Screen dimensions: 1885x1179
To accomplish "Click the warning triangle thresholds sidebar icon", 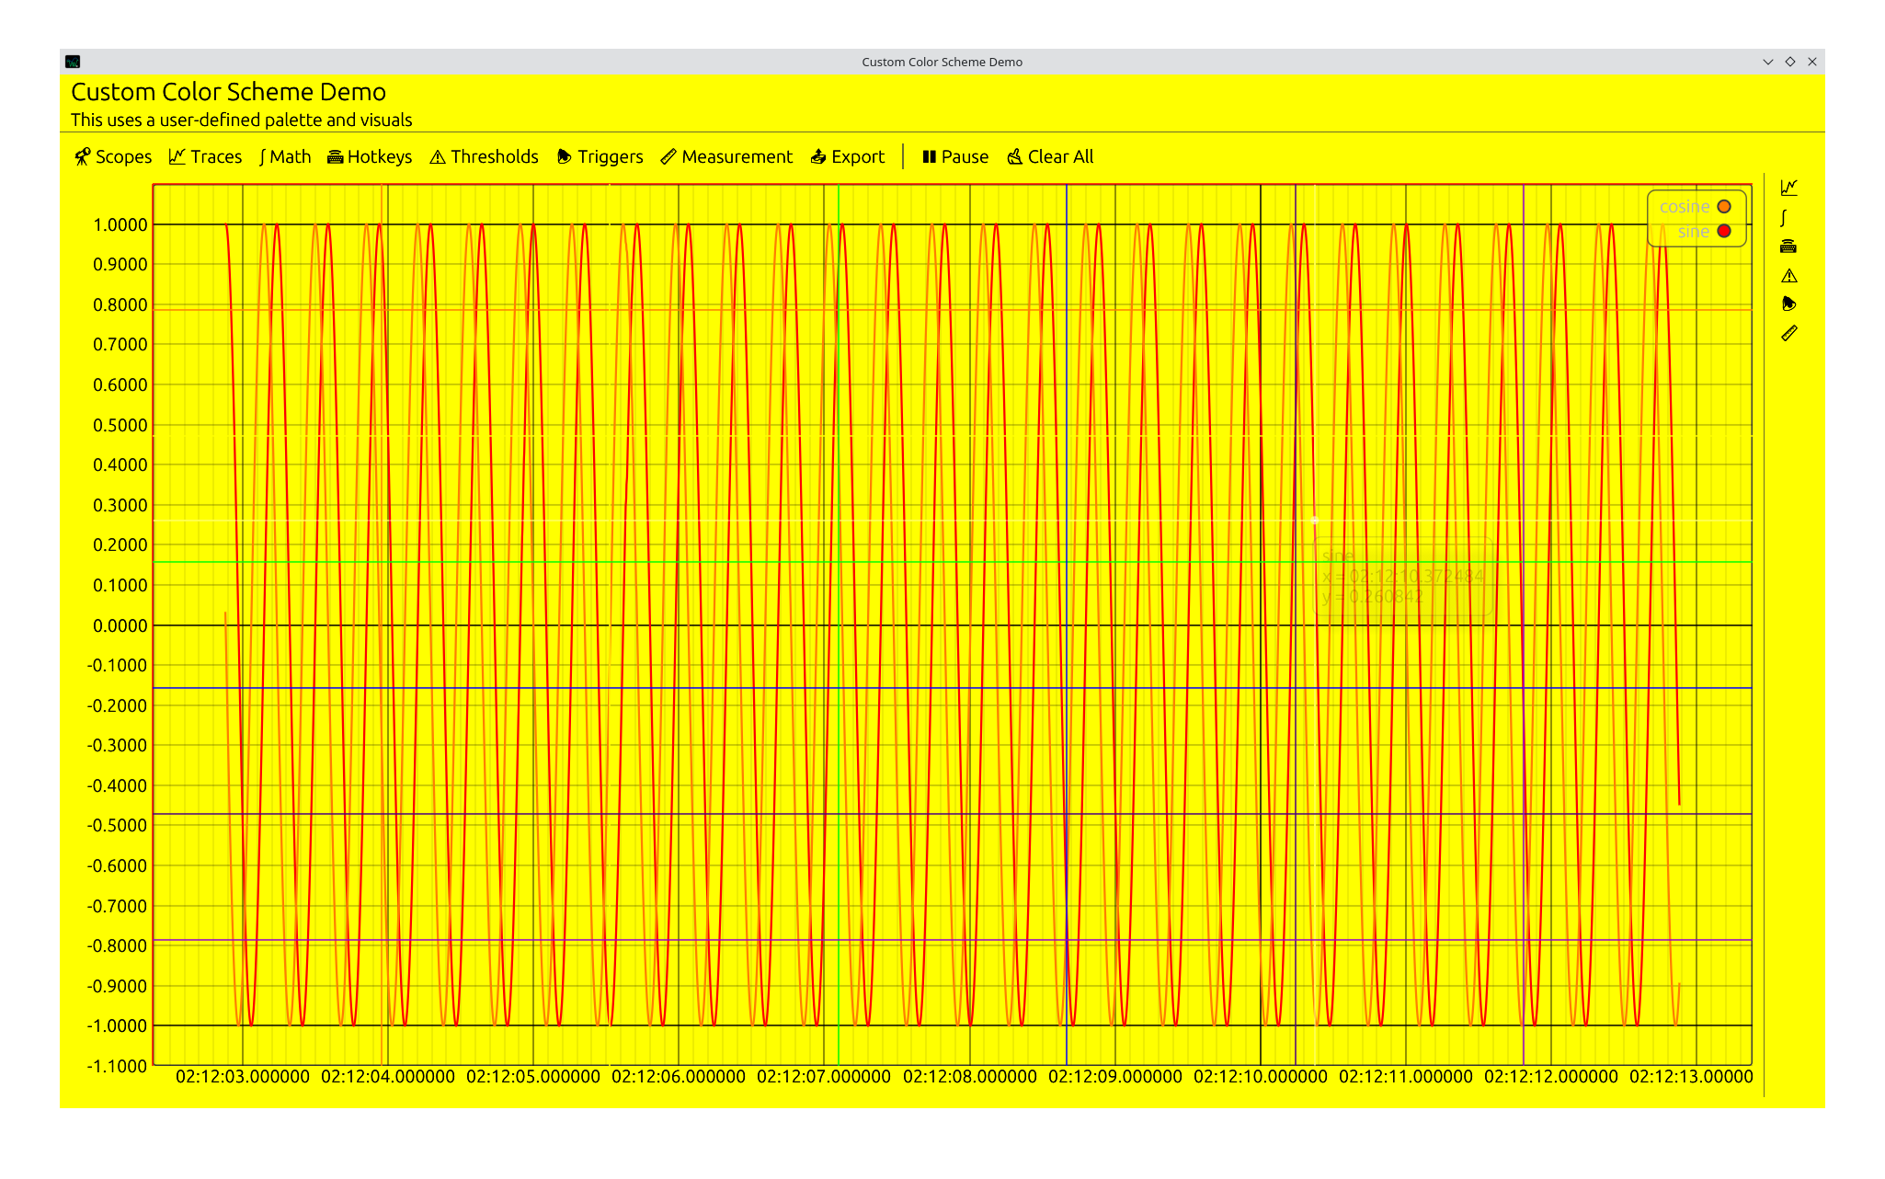I will 1788,275.
